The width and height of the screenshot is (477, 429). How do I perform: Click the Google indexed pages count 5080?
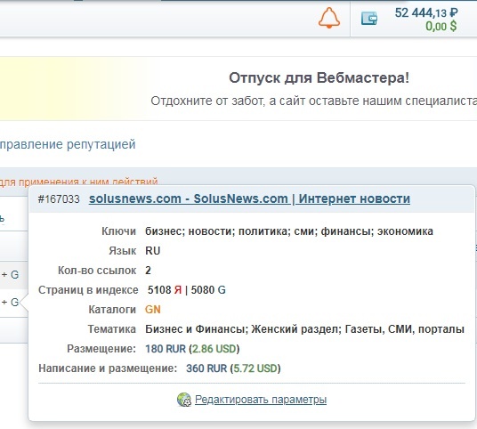(203, 290)
